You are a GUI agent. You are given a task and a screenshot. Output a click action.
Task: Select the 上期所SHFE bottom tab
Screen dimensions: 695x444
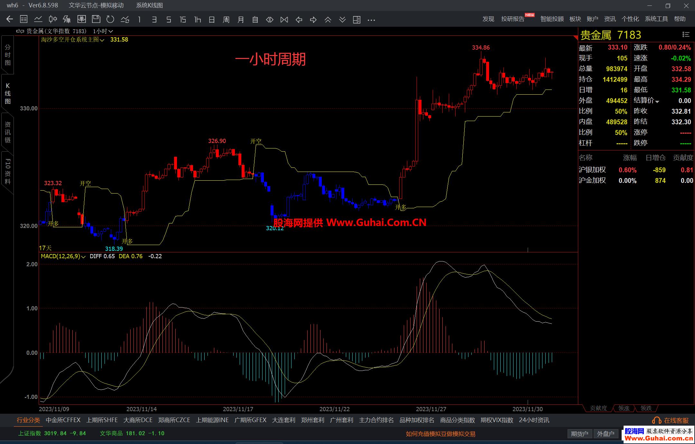click(102, 420)
